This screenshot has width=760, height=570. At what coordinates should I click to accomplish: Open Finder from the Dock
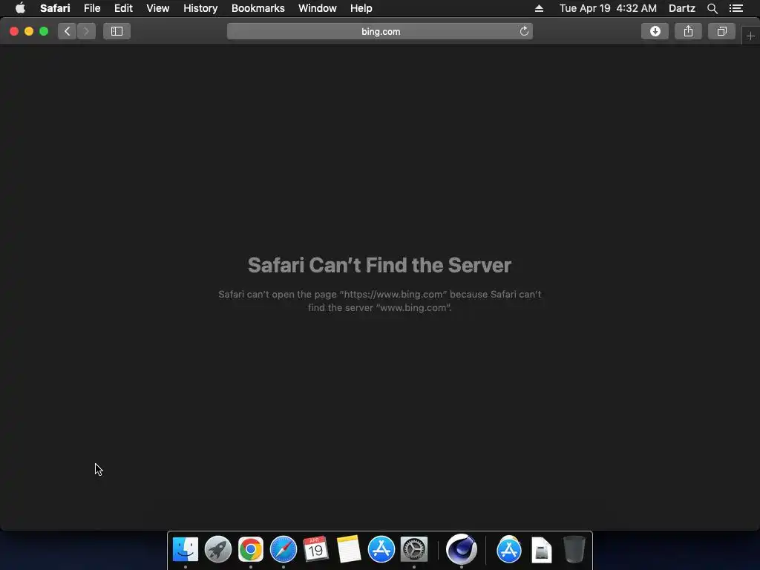[x=186, y=549]
